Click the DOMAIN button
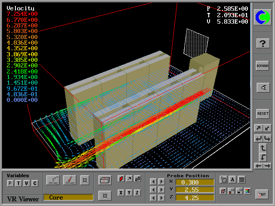This screenshot has height=206, width=275. pyautogui.click(x=263, y=65)
